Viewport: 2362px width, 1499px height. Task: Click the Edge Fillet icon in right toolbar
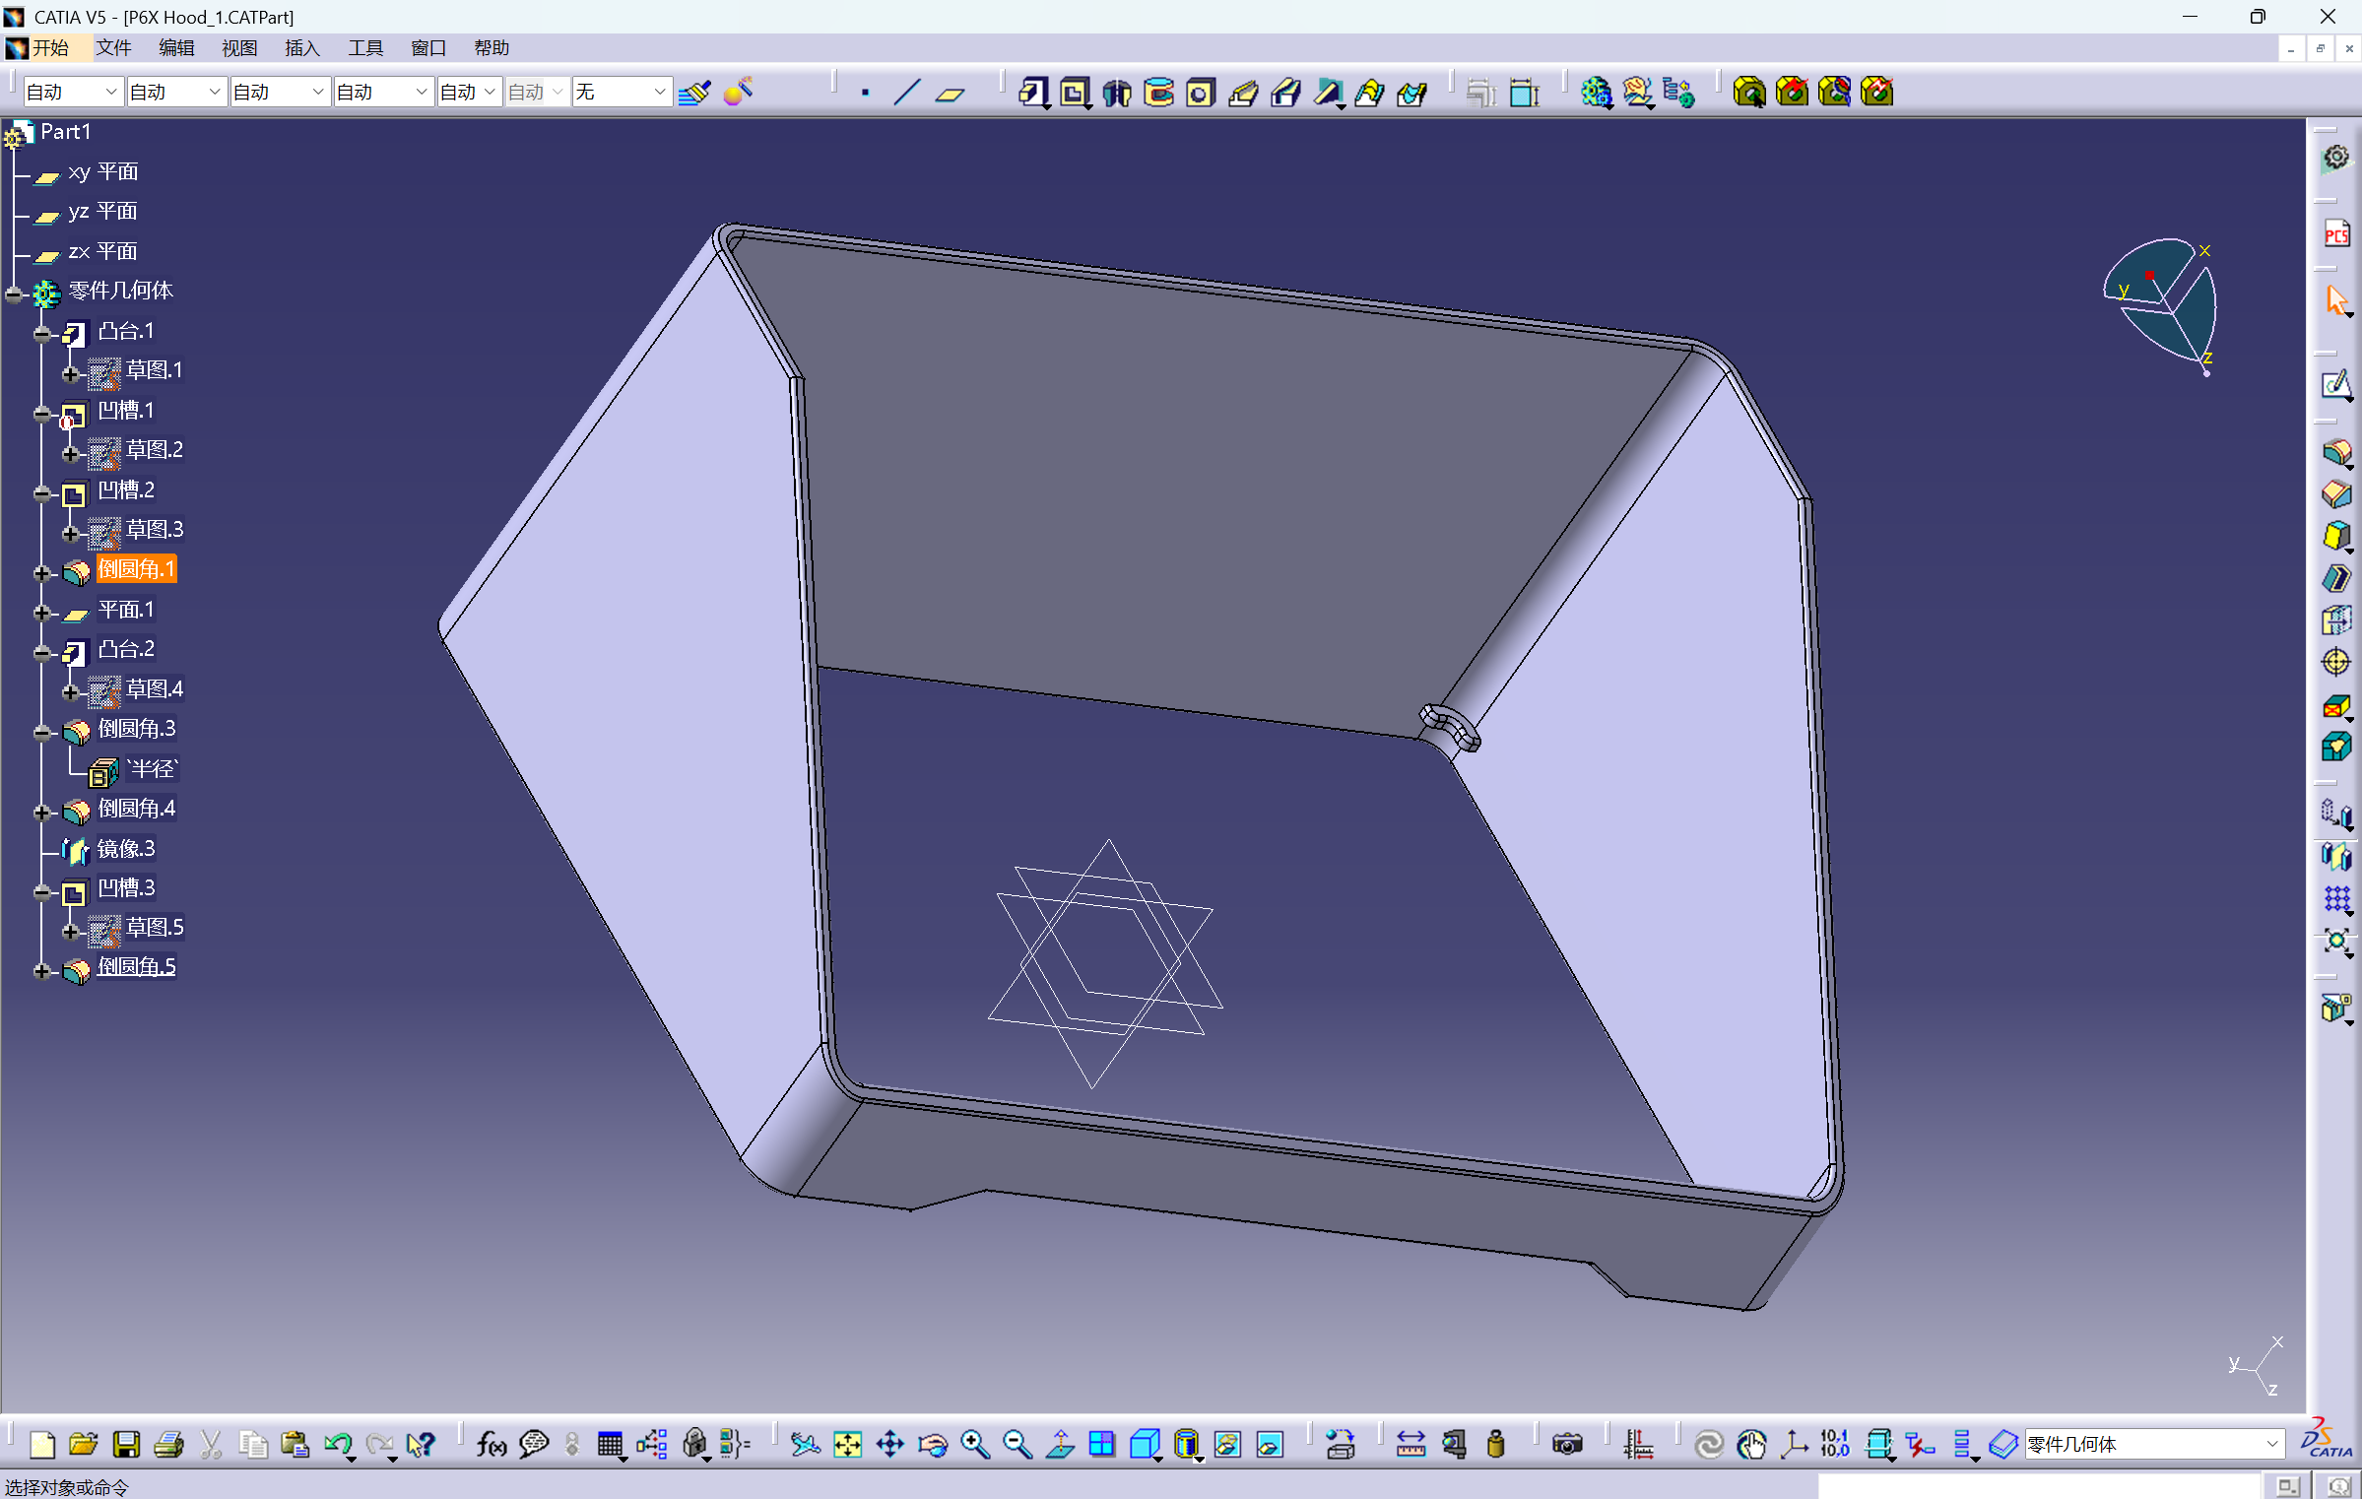2336,452
